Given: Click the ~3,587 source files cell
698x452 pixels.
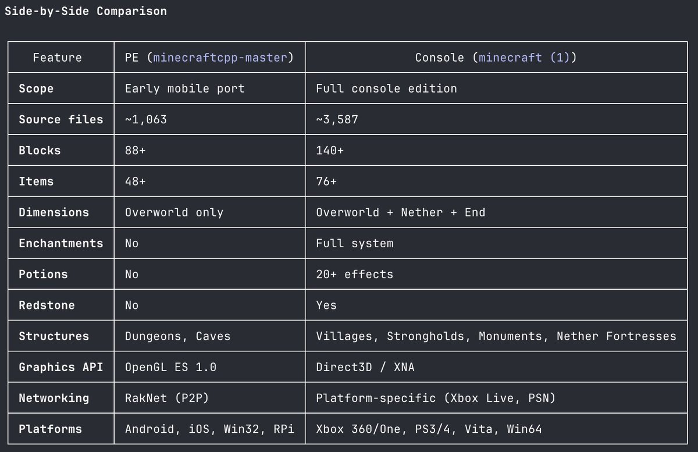Looking at the screenshot, I should [x=337, y=119].
